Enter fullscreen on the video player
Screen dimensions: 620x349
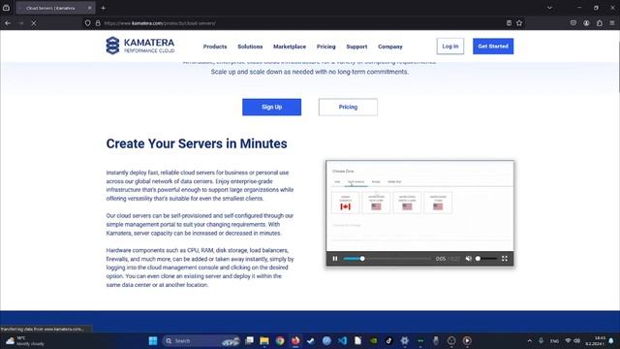point(505,259)
